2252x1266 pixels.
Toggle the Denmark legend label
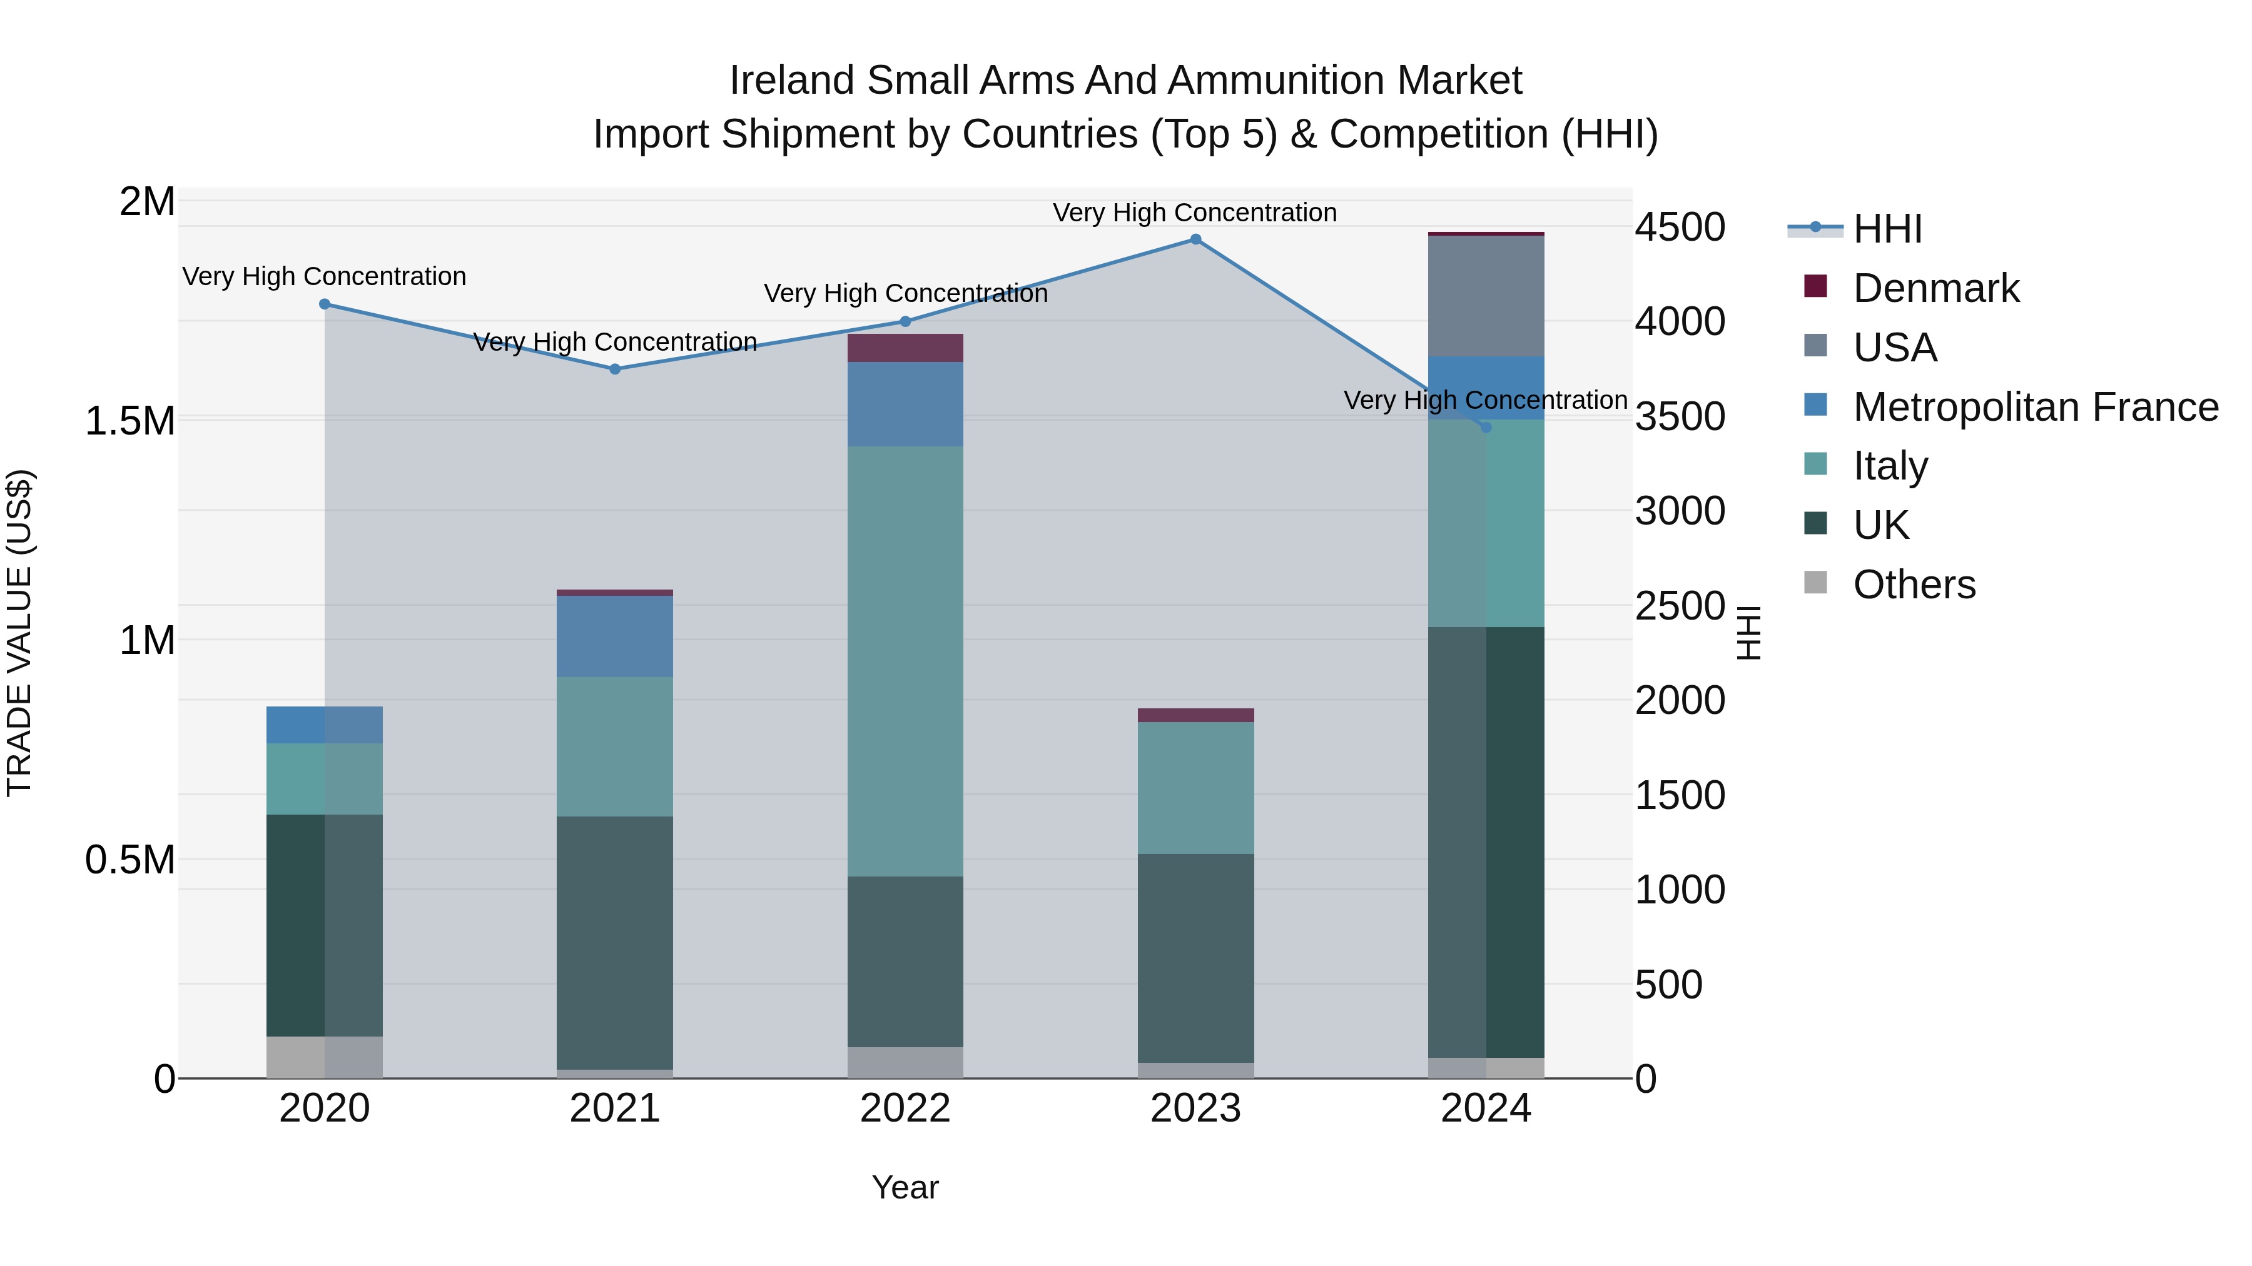[x=1936, y=288]
